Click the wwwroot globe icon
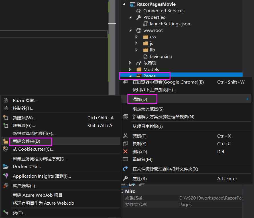The height and width of the screenshot is (218, 254). tap(139, 30)
